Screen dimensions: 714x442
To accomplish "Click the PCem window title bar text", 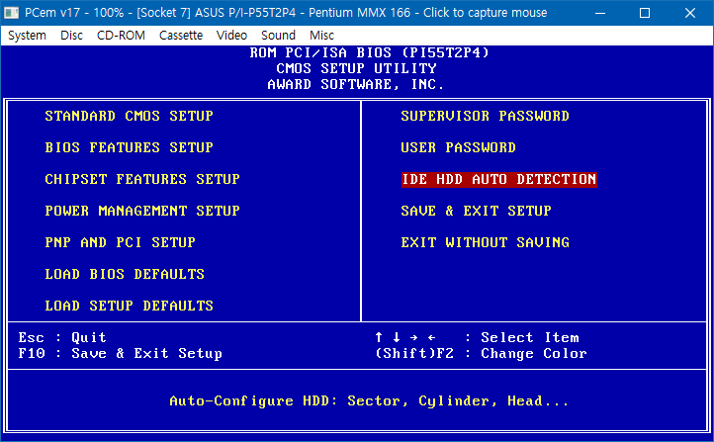I will [x=286, y=13].
